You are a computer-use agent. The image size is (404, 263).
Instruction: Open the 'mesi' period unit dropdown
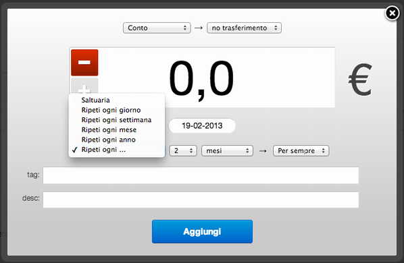(227, 150)
